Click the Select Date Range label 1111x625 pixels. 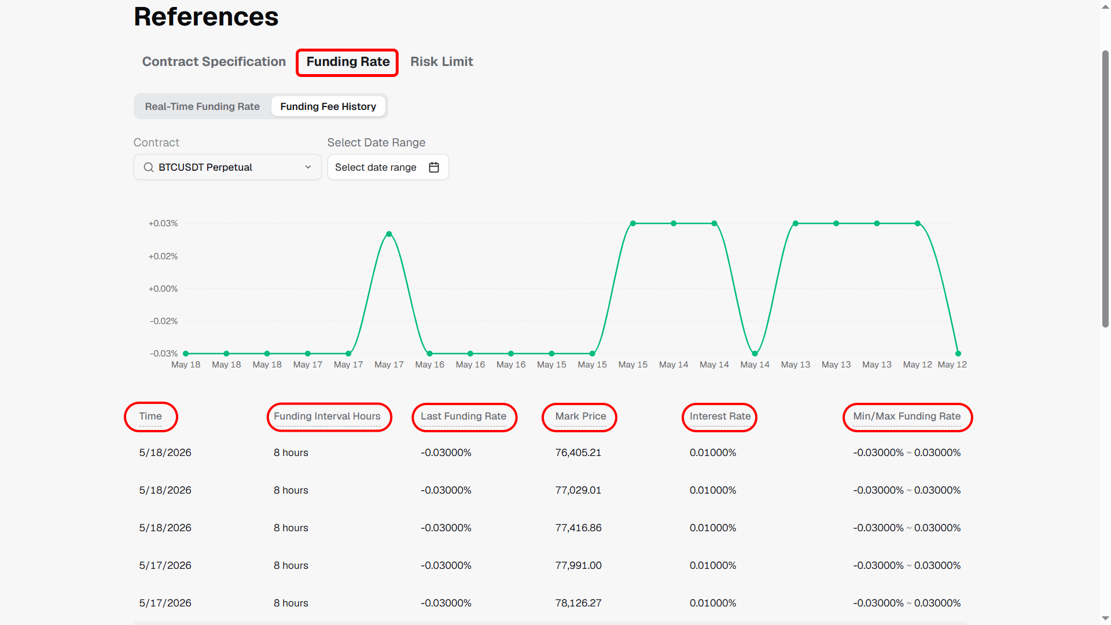point(376,142)
